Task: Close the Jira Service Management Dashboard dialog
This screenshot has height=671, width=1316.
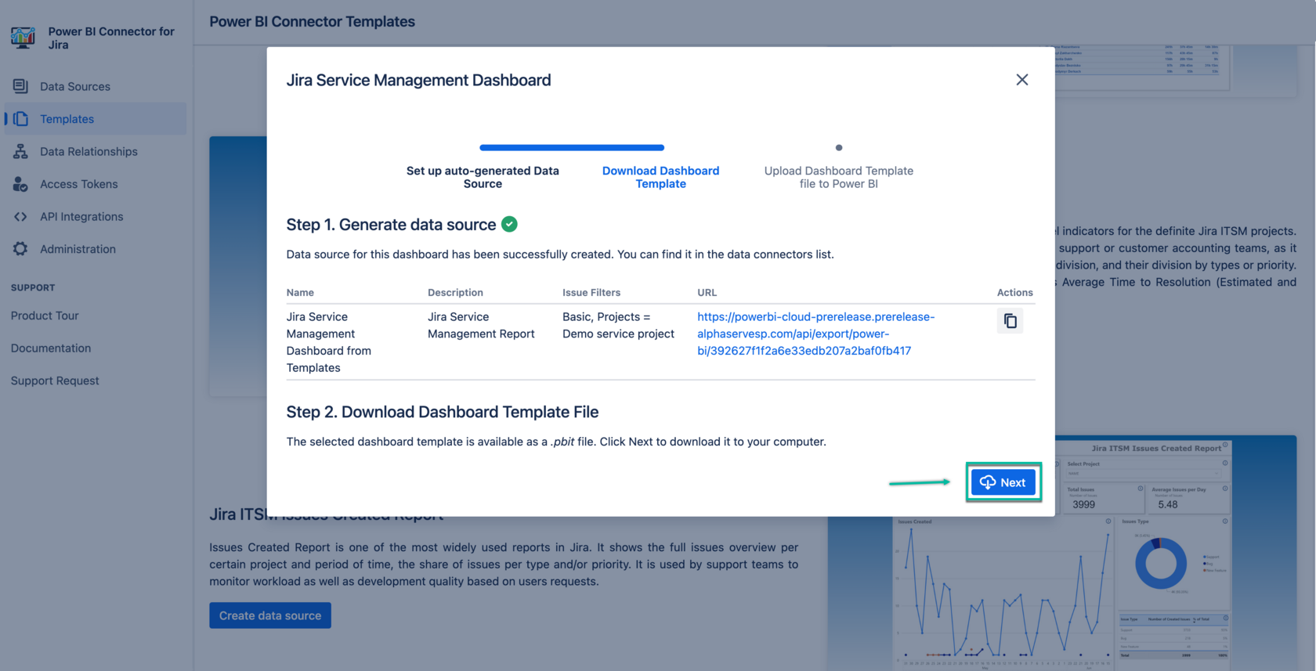Action: 1021,80
